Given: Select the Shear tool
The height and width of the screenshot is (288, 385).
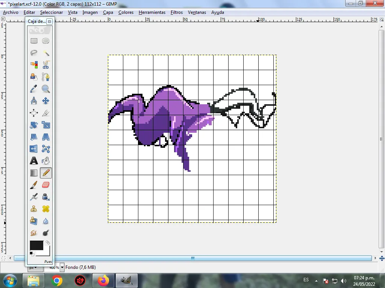Looking at the screenshot, I should pos(34,136).
